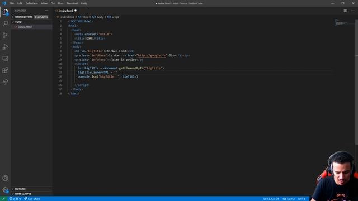The image size is (358, 201).
Task: Minimize the VS Code window
Action: (332, 3)
